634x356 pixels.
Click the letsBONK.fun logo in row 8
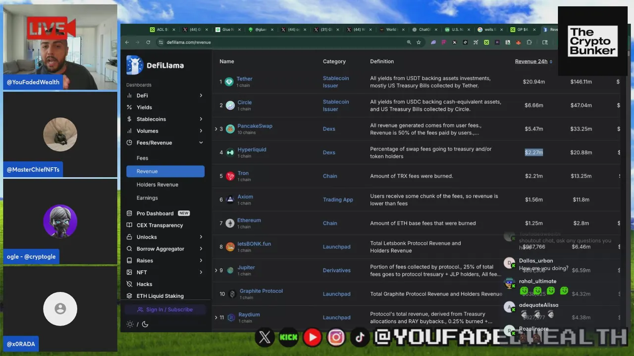click(x=230, y=247)
